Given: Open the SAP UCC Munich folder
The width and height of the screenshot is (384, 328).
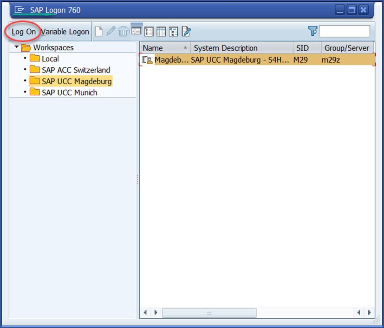Looking at the screenshot, I should pyautogui.click(x=64, y=92).
